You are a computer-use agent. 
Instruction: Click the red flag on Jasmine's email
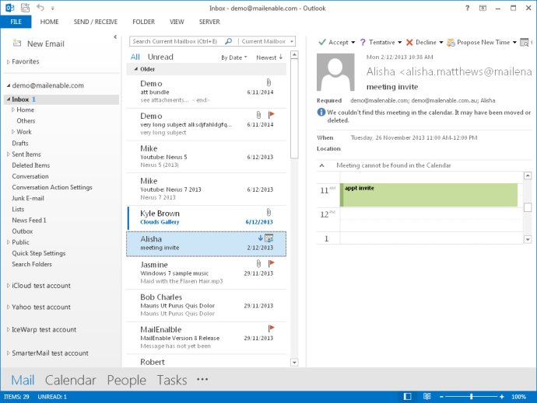pyautogui.click(x=272, y=263)
